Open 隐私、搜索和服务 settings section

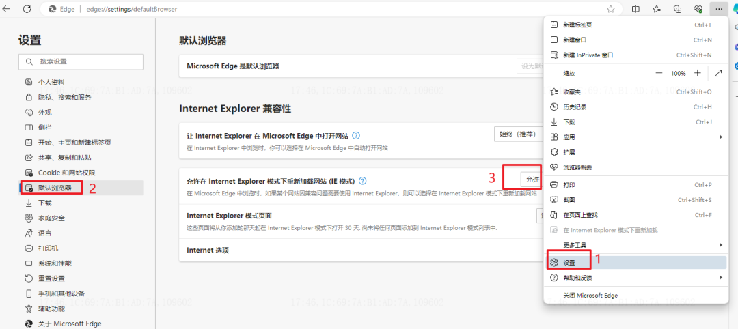point(81,98)
